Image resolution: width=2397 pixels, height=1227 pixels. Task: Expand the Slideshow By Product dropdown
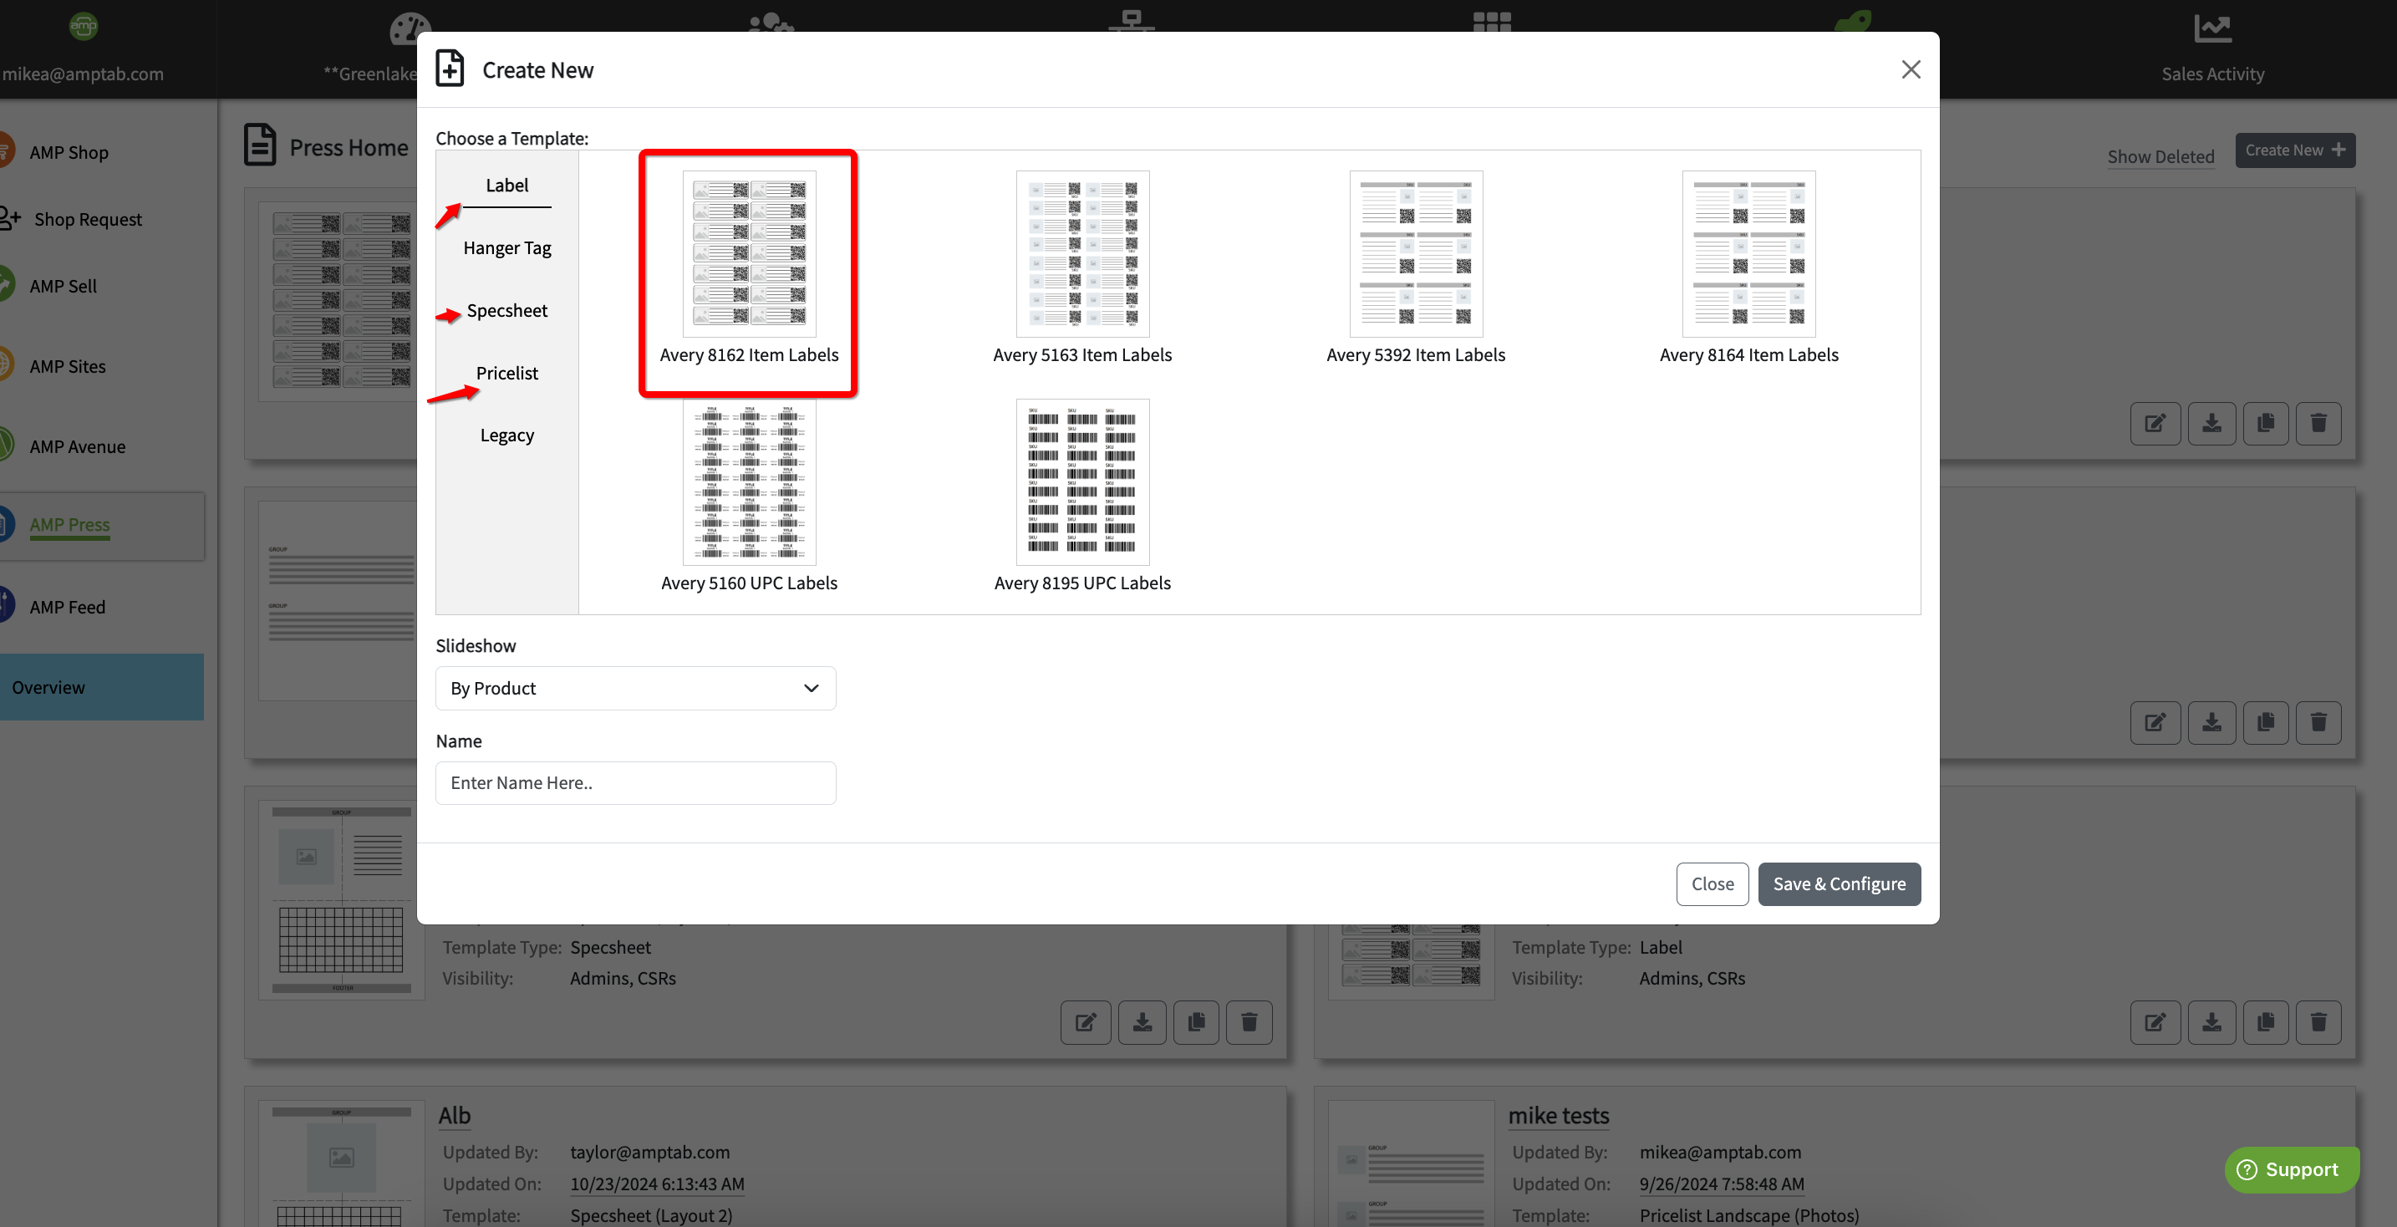pos(634,689)
